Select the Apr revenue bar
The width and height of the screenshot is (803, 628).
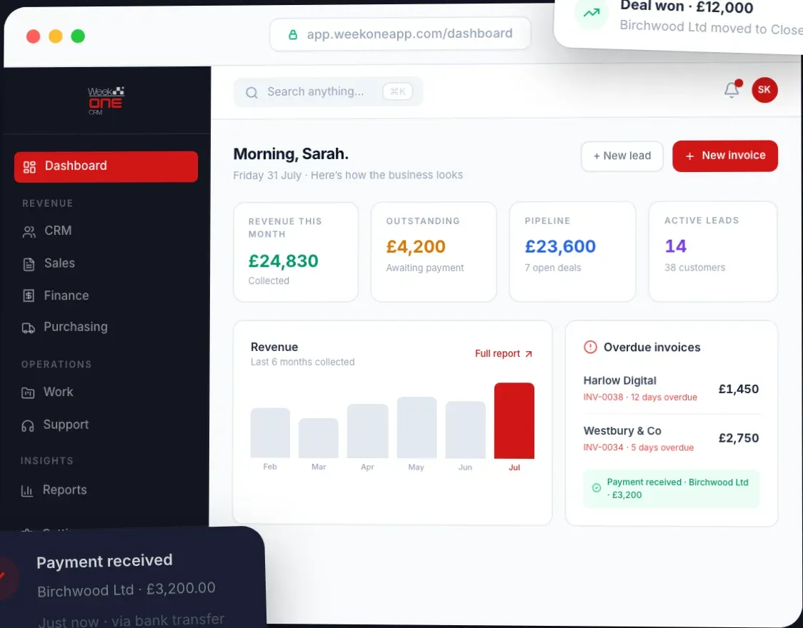(368, 431)
